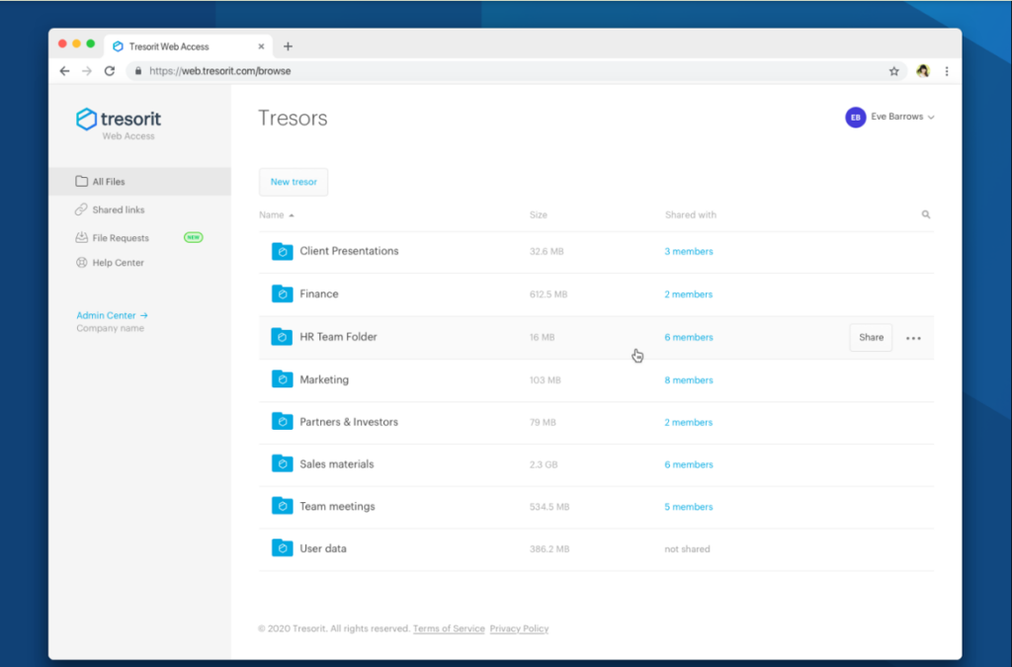1012x667 pixels.
Task: Click the Tresorit logo
Action: [x=118, y=117]
